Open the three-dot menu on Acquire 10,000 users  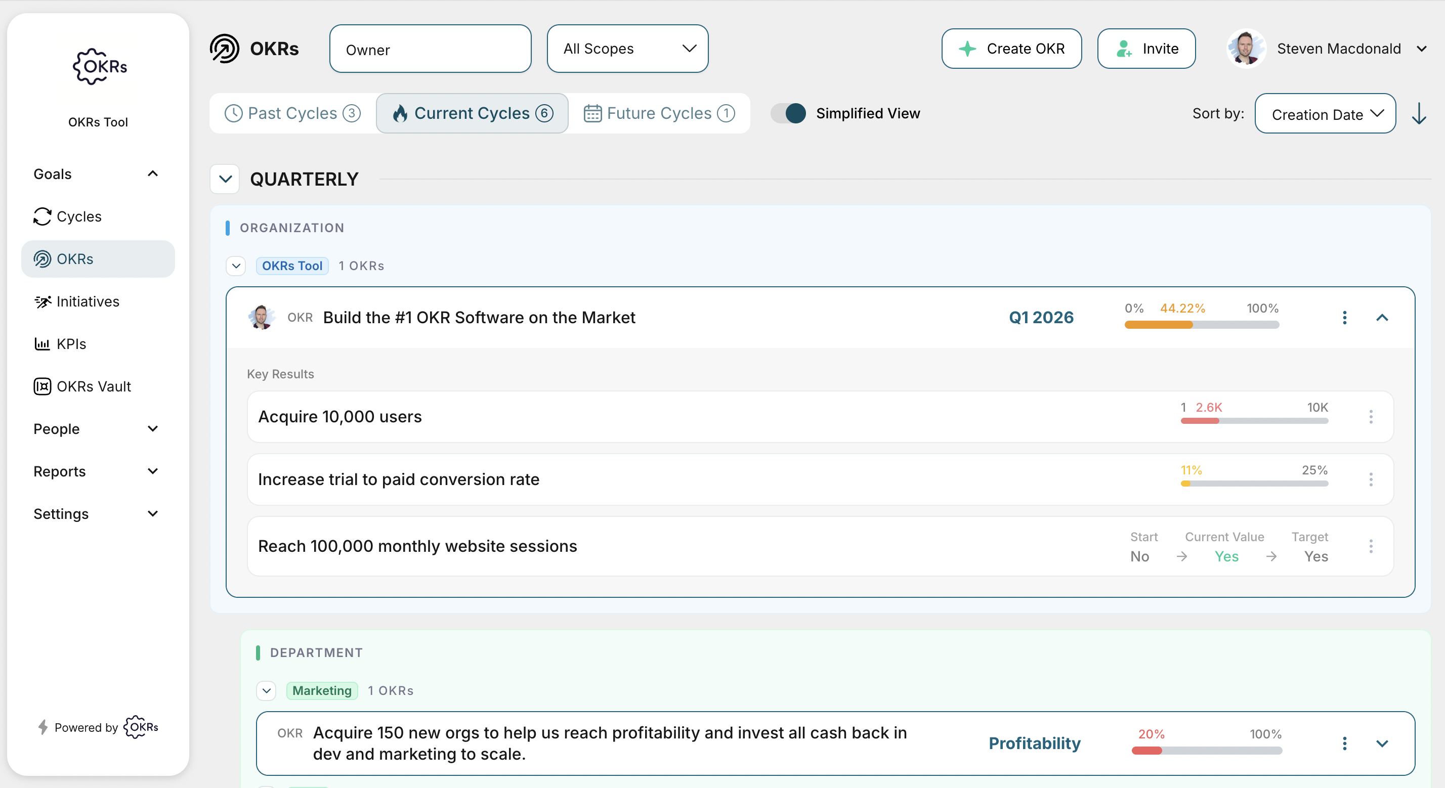(1371, 416)
